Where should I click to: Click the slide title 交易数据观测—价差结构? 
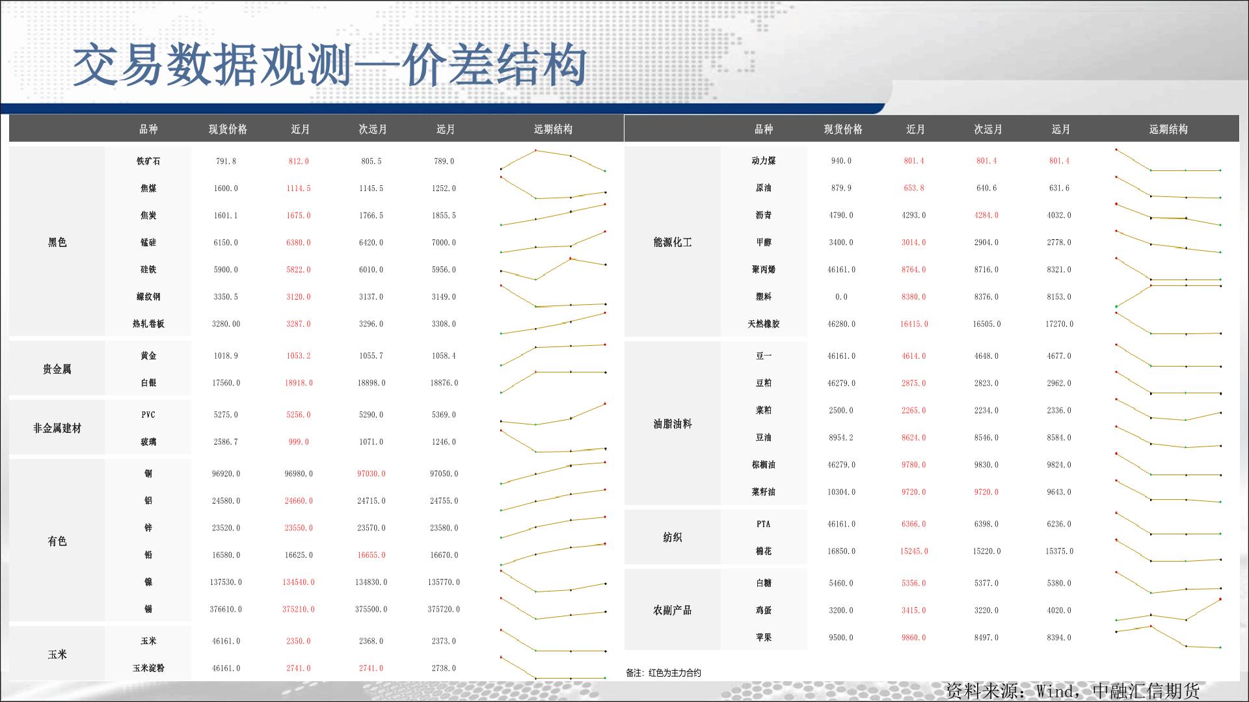click(329, 66)
